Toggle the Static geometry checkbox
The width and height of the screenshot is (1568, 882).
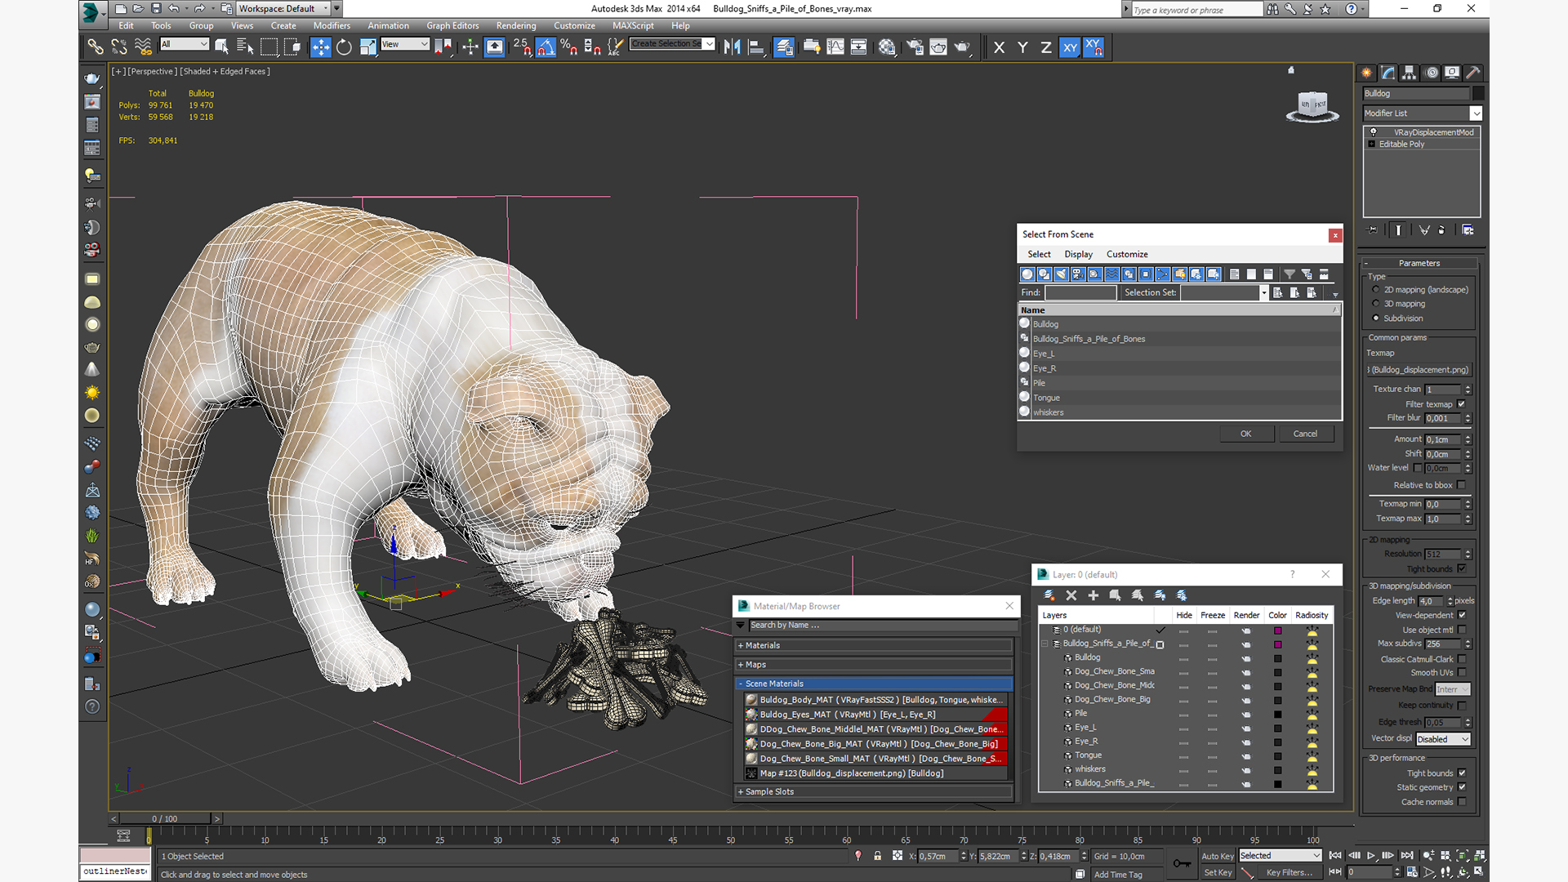click(x=1461, y=787)
